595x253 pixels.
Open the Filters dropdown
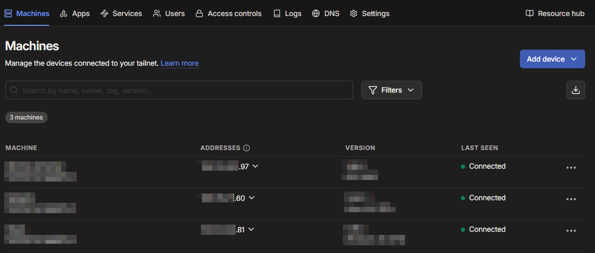point(391,90)
